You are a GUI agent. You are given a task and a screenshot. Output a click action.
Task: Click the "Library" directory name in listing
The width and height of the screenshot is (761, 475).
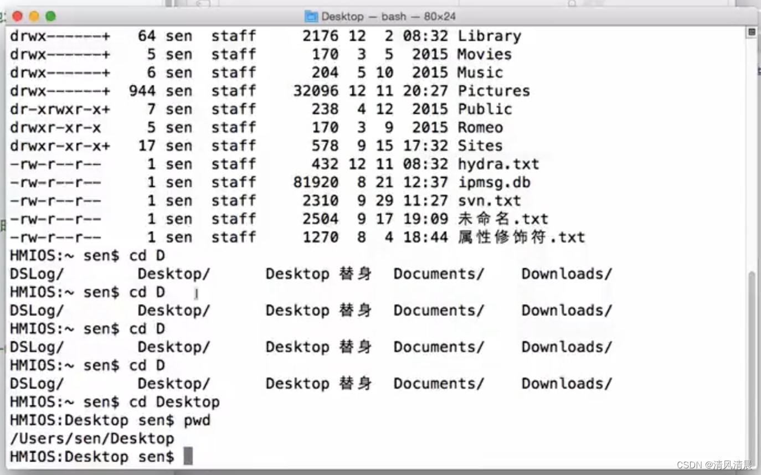tap(489, 37)
